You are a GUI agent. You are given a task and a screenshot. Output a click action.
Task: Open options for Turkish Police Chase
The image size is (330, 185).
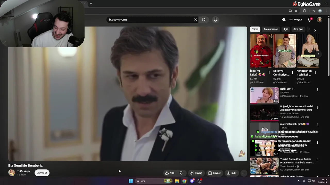[x=317, y=160]
